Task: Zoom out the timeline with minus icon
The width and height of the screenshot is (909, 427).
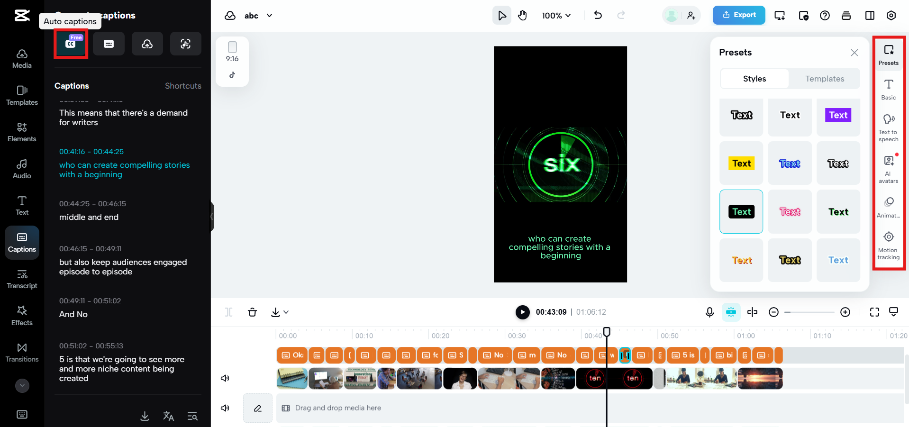Action: [774, 312]
